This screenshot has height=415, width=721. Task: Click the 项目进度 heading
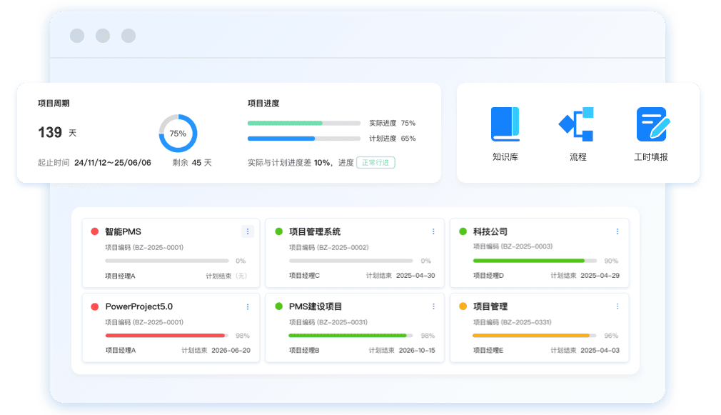(263, 103)
